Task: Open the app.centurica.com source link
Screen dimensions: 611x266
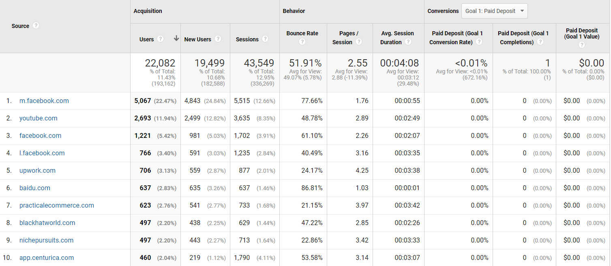Action: pos(47,258)
